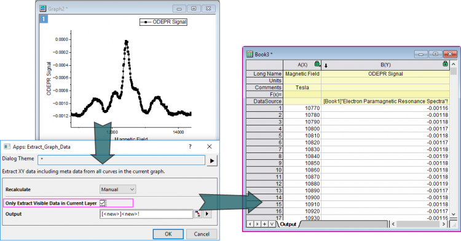Click the DataSource cell for column B

[385, 101]
